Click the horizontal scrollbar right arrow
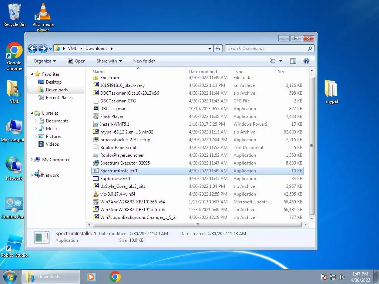The image size is (379, 284). 305,224
